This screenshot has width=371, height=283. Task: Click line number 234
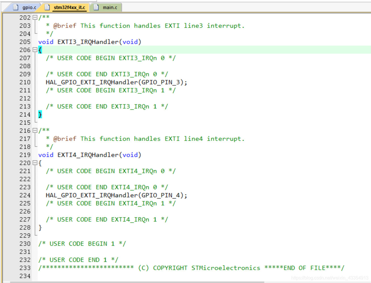[25, 276]
